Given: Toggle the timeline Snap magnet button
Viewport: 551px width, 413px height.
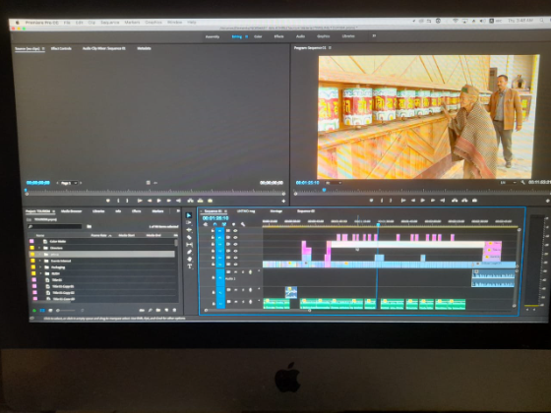Looking at the screenshot, I should 215,224.
